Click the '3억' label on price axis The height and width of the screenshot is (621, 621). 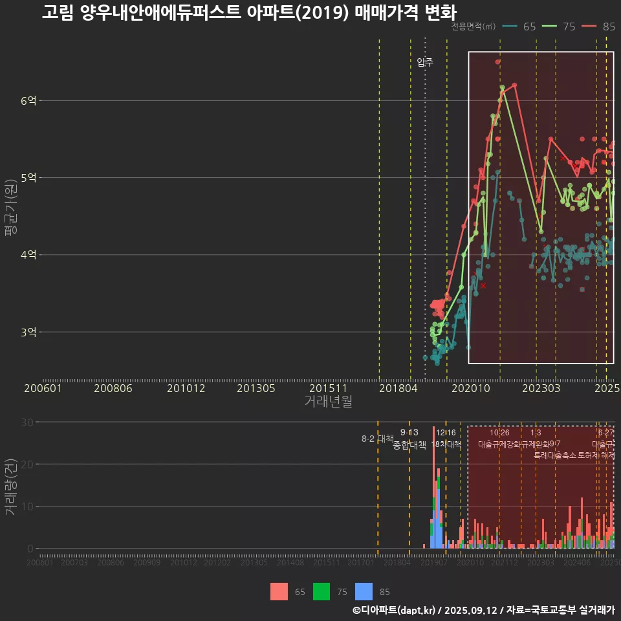coord(28,332)
